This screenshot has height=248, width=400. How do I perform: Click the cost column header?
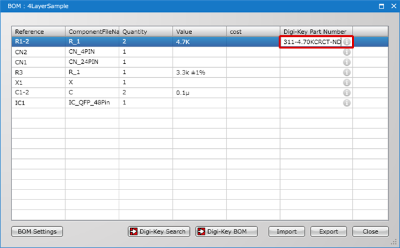253,31
